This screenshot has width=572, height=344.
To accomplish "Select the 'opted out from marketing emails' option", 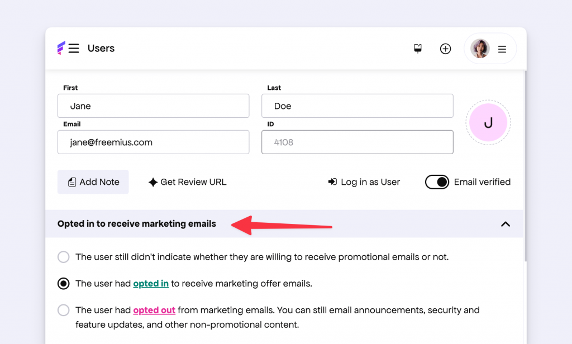I will tap(63, 310).
